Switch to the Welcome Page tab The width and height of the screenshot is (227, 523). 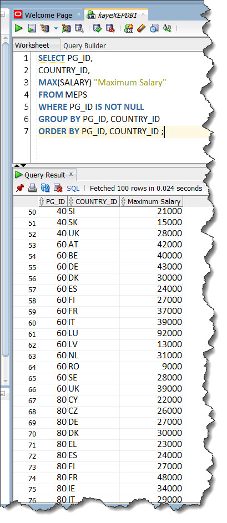coord(48,15)
